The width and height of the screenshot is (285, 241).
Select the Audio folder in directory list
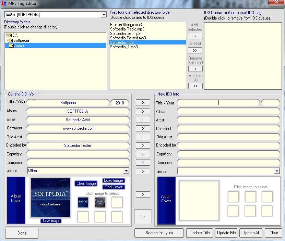(x=56, y=46)
